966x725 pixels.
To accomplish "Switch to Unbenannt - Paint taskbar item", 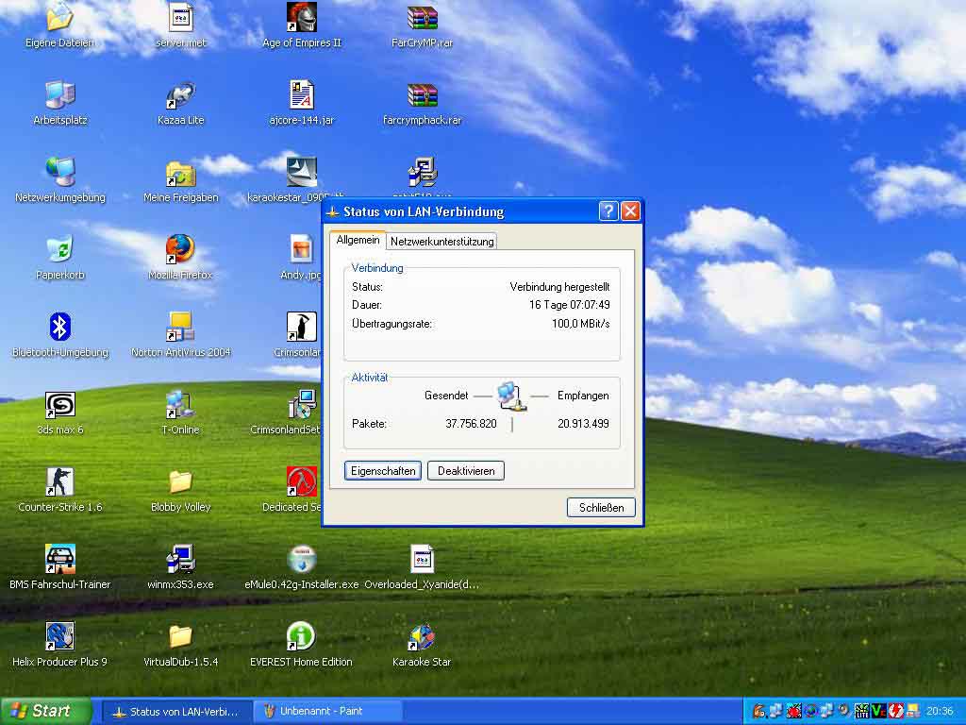I will click(x=327, y=712).
